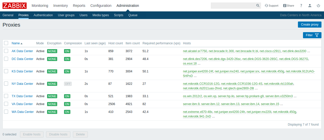Image resolution: width=324 pixels, height=140 pixels.
Task: Go to the Media types submenu
Action: pyautogui.click(x=101, y=15)
